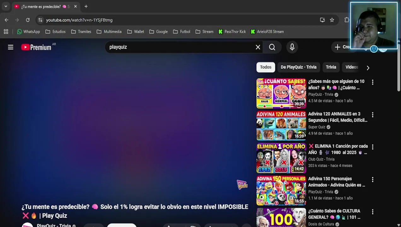Open a new browser tab
Image resolution: width=401 pixels, height=227 pixels.
(86, 6)
